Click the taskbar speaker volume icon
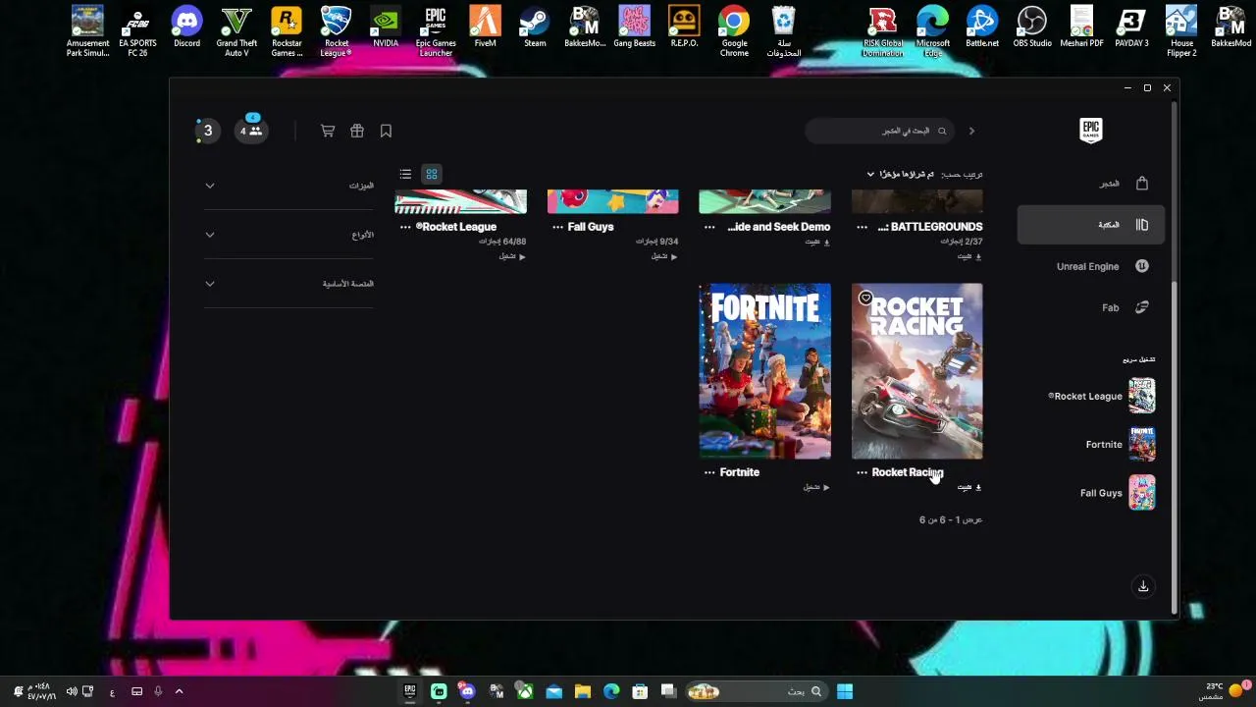 [x=71, y=691]
